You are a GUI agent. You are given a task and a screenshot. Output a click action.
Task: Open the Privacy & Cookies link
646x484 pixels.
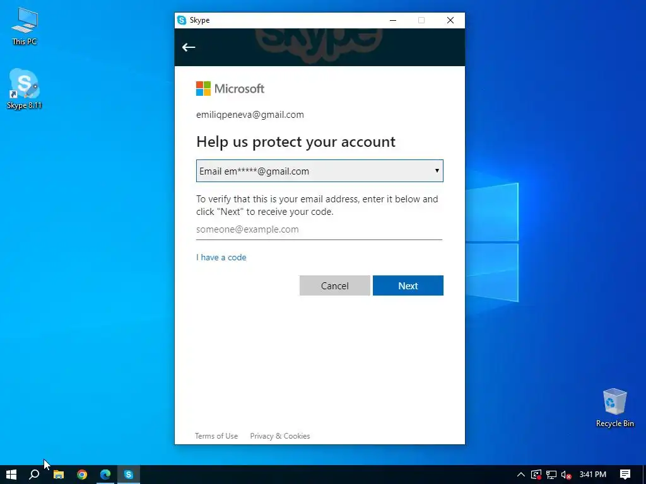point(279,436)
